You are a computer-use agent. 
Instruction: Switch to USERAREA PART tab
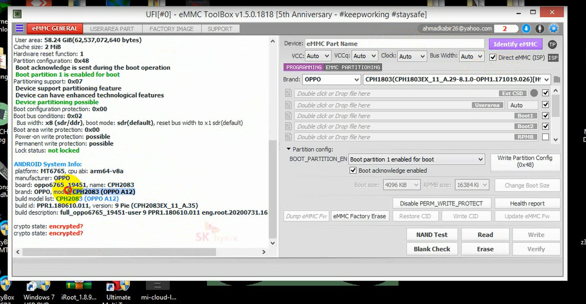click(x=112, y=29)
